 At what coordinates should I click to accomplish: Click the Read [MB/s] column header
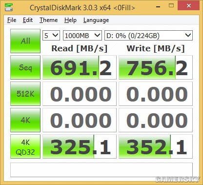(x=80, y=48)
